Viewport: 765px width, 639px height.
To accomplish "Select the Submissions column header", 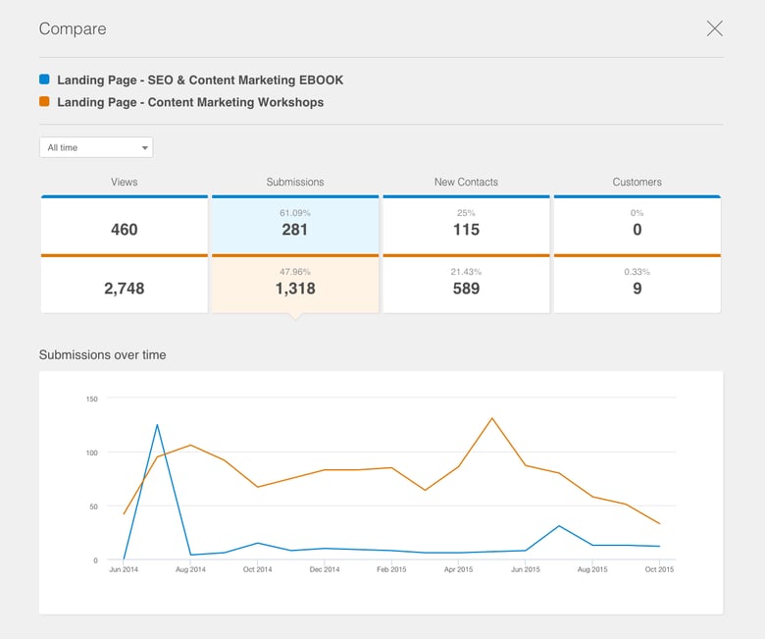I will (295, 183).
